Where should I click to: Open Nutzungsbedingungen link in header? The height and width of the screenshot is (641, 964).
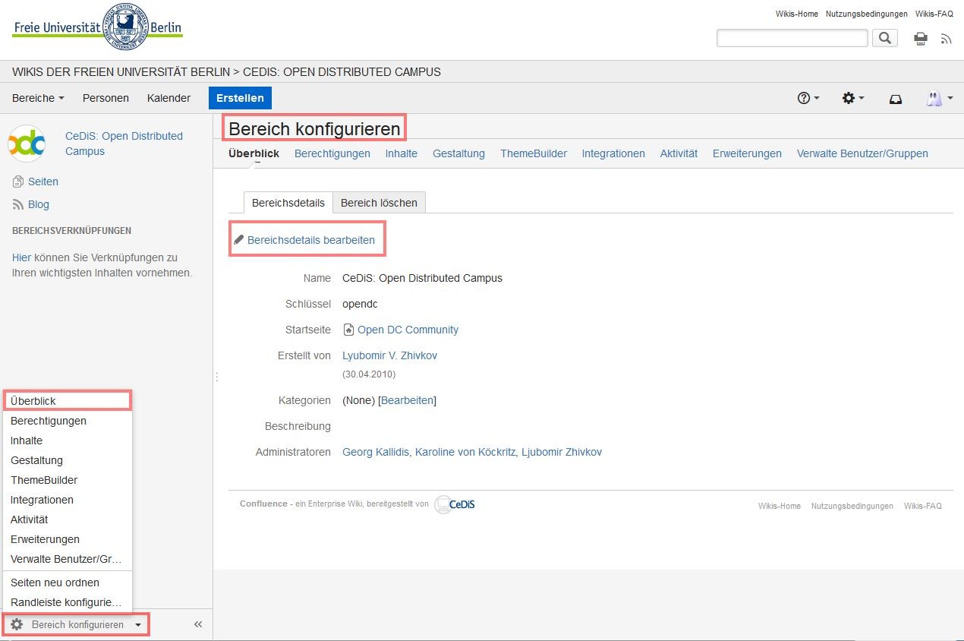(x=867, y=14)
